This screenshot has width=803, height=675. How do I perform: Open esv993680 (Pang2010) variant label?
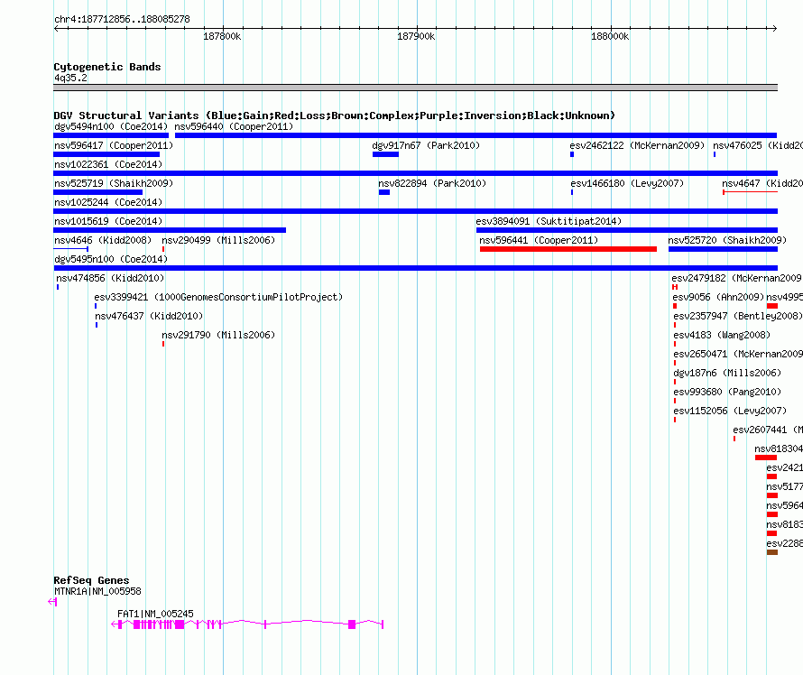click(x=728, y=392)
